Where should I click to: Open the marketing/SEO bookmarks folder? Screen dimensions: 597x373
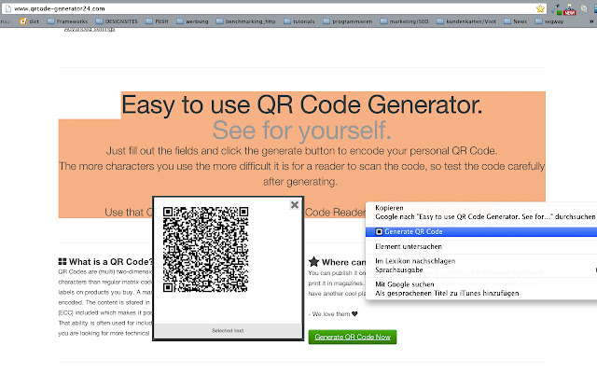click(404, 21)
